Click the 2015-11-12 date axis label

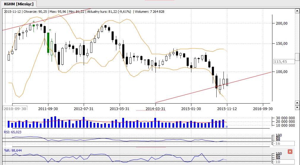pyautogui.click(x=227, y=109)
